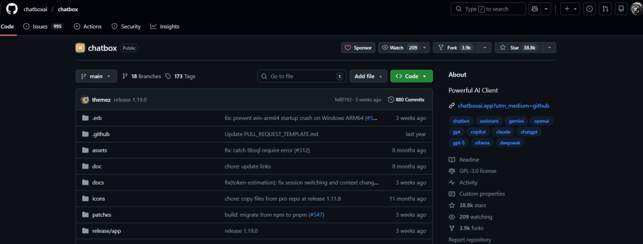Open the release/app folder
The width and height of the screenshot is (643, 244).
[x=107, y=230]
